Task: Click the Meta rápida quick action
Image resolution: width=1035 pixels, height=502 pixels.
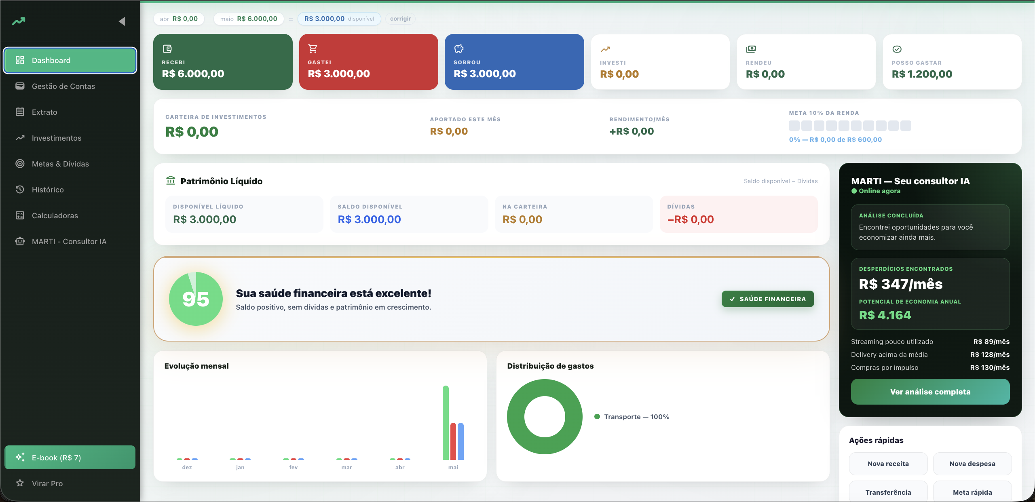Action: pyautogui.click(x=972, y=492)
